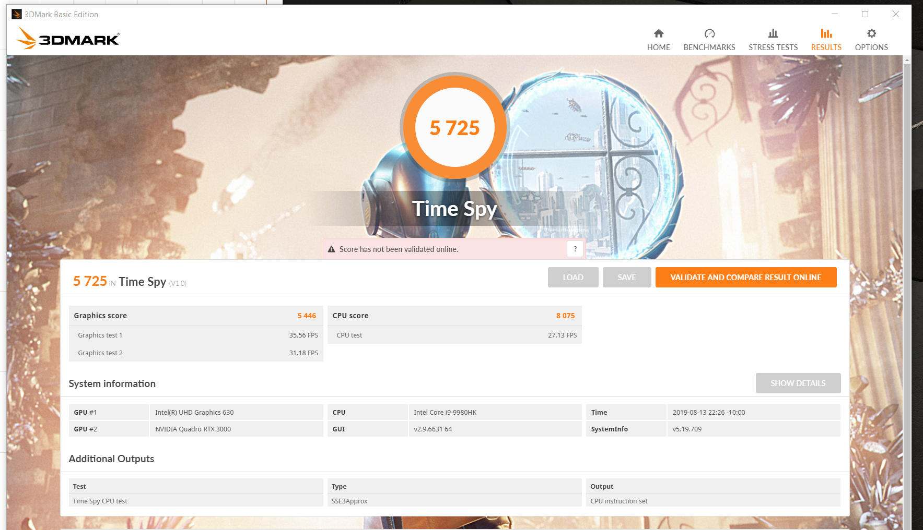Click the 3DMark title bar app icon
Screen dimensions: 923x530
(x=17, y=14)
